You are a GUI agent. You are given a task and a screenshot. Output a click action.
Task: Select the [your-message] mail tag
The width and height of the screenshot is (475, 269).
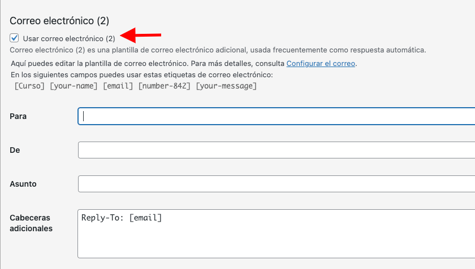coord(226,86)
